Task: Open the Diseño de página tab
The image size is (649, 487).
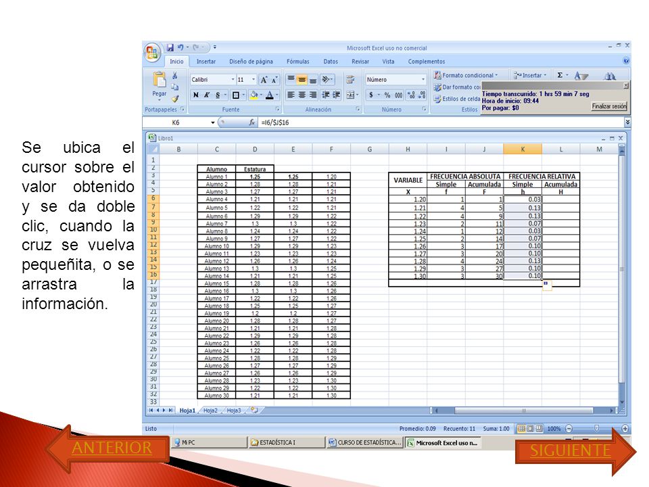Action: coord(251,62)
